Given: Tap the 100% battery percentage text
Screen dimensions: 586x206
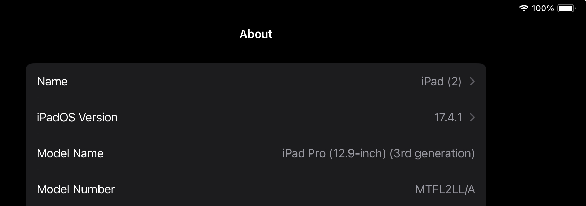Looking at the screenshot, I should coord(543,8).
